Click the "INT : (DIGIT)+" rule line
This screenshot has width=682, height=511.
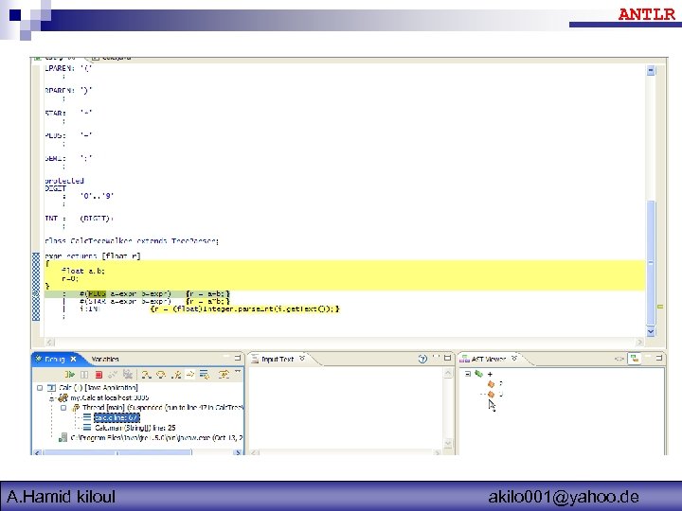tap(80, 219)
